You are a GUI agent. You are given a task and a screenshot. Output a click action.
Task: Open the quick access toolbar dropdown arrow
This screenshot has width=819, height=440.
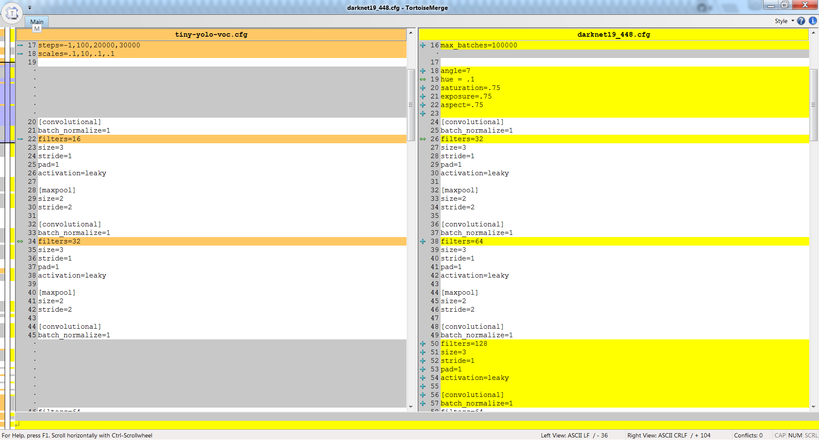29,7
